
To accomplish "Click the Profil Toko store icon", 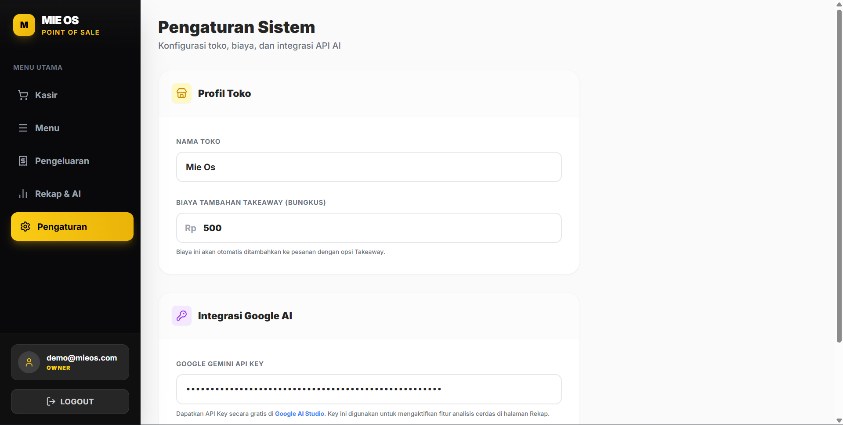I will click(x=181, y=93).
